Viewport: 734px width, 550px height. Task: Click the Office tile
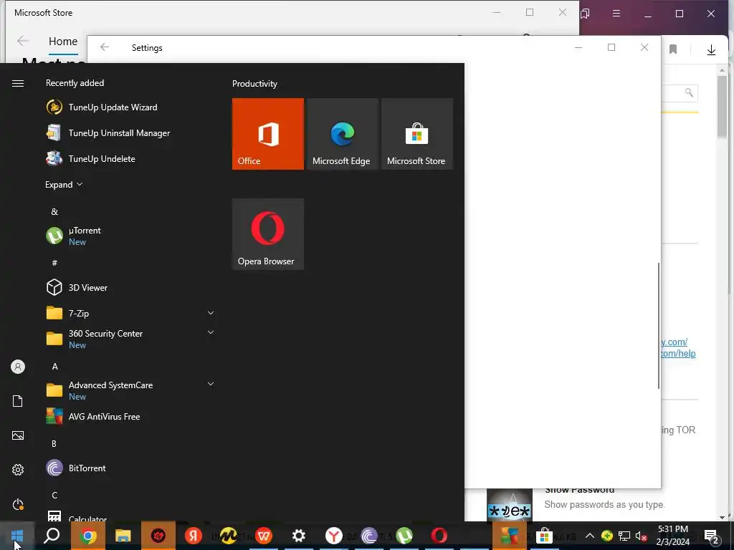click(x=268, y=134)
